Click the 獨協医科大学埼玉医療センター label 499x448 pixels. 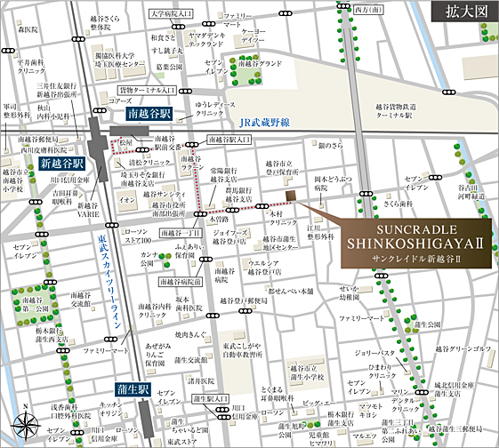click(x=119, y=60)
